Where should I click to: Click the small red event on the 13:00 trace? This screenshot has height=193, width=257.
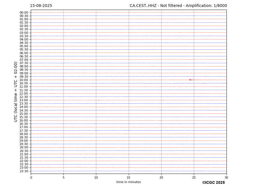tap(98, 100)
